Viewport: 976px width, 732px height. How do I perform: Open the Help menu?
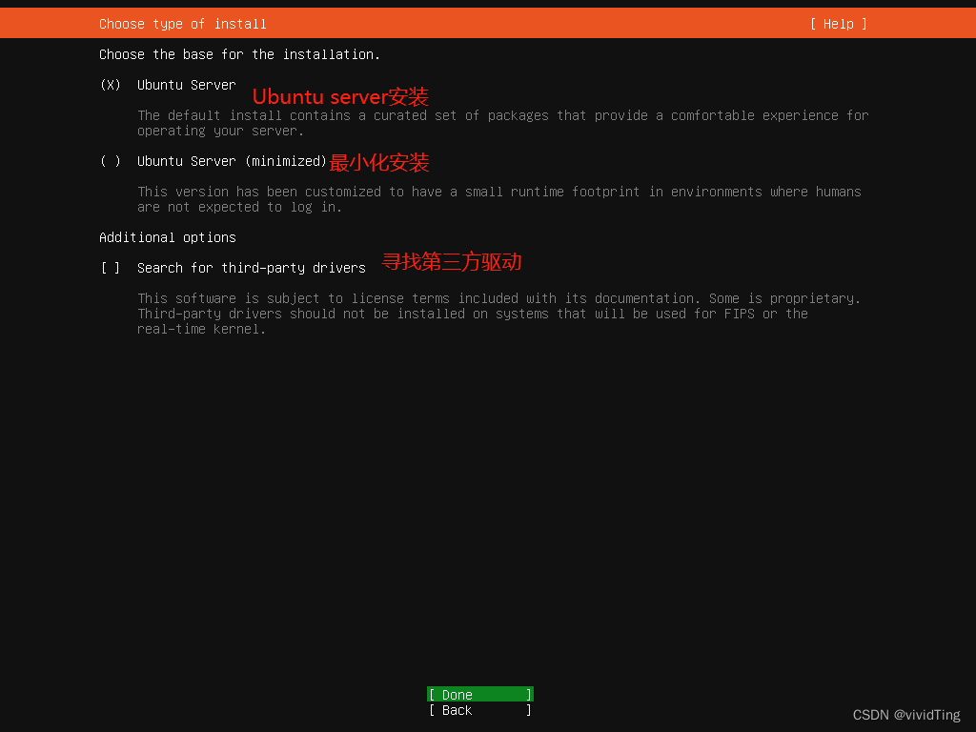click(x=838, y=23)
